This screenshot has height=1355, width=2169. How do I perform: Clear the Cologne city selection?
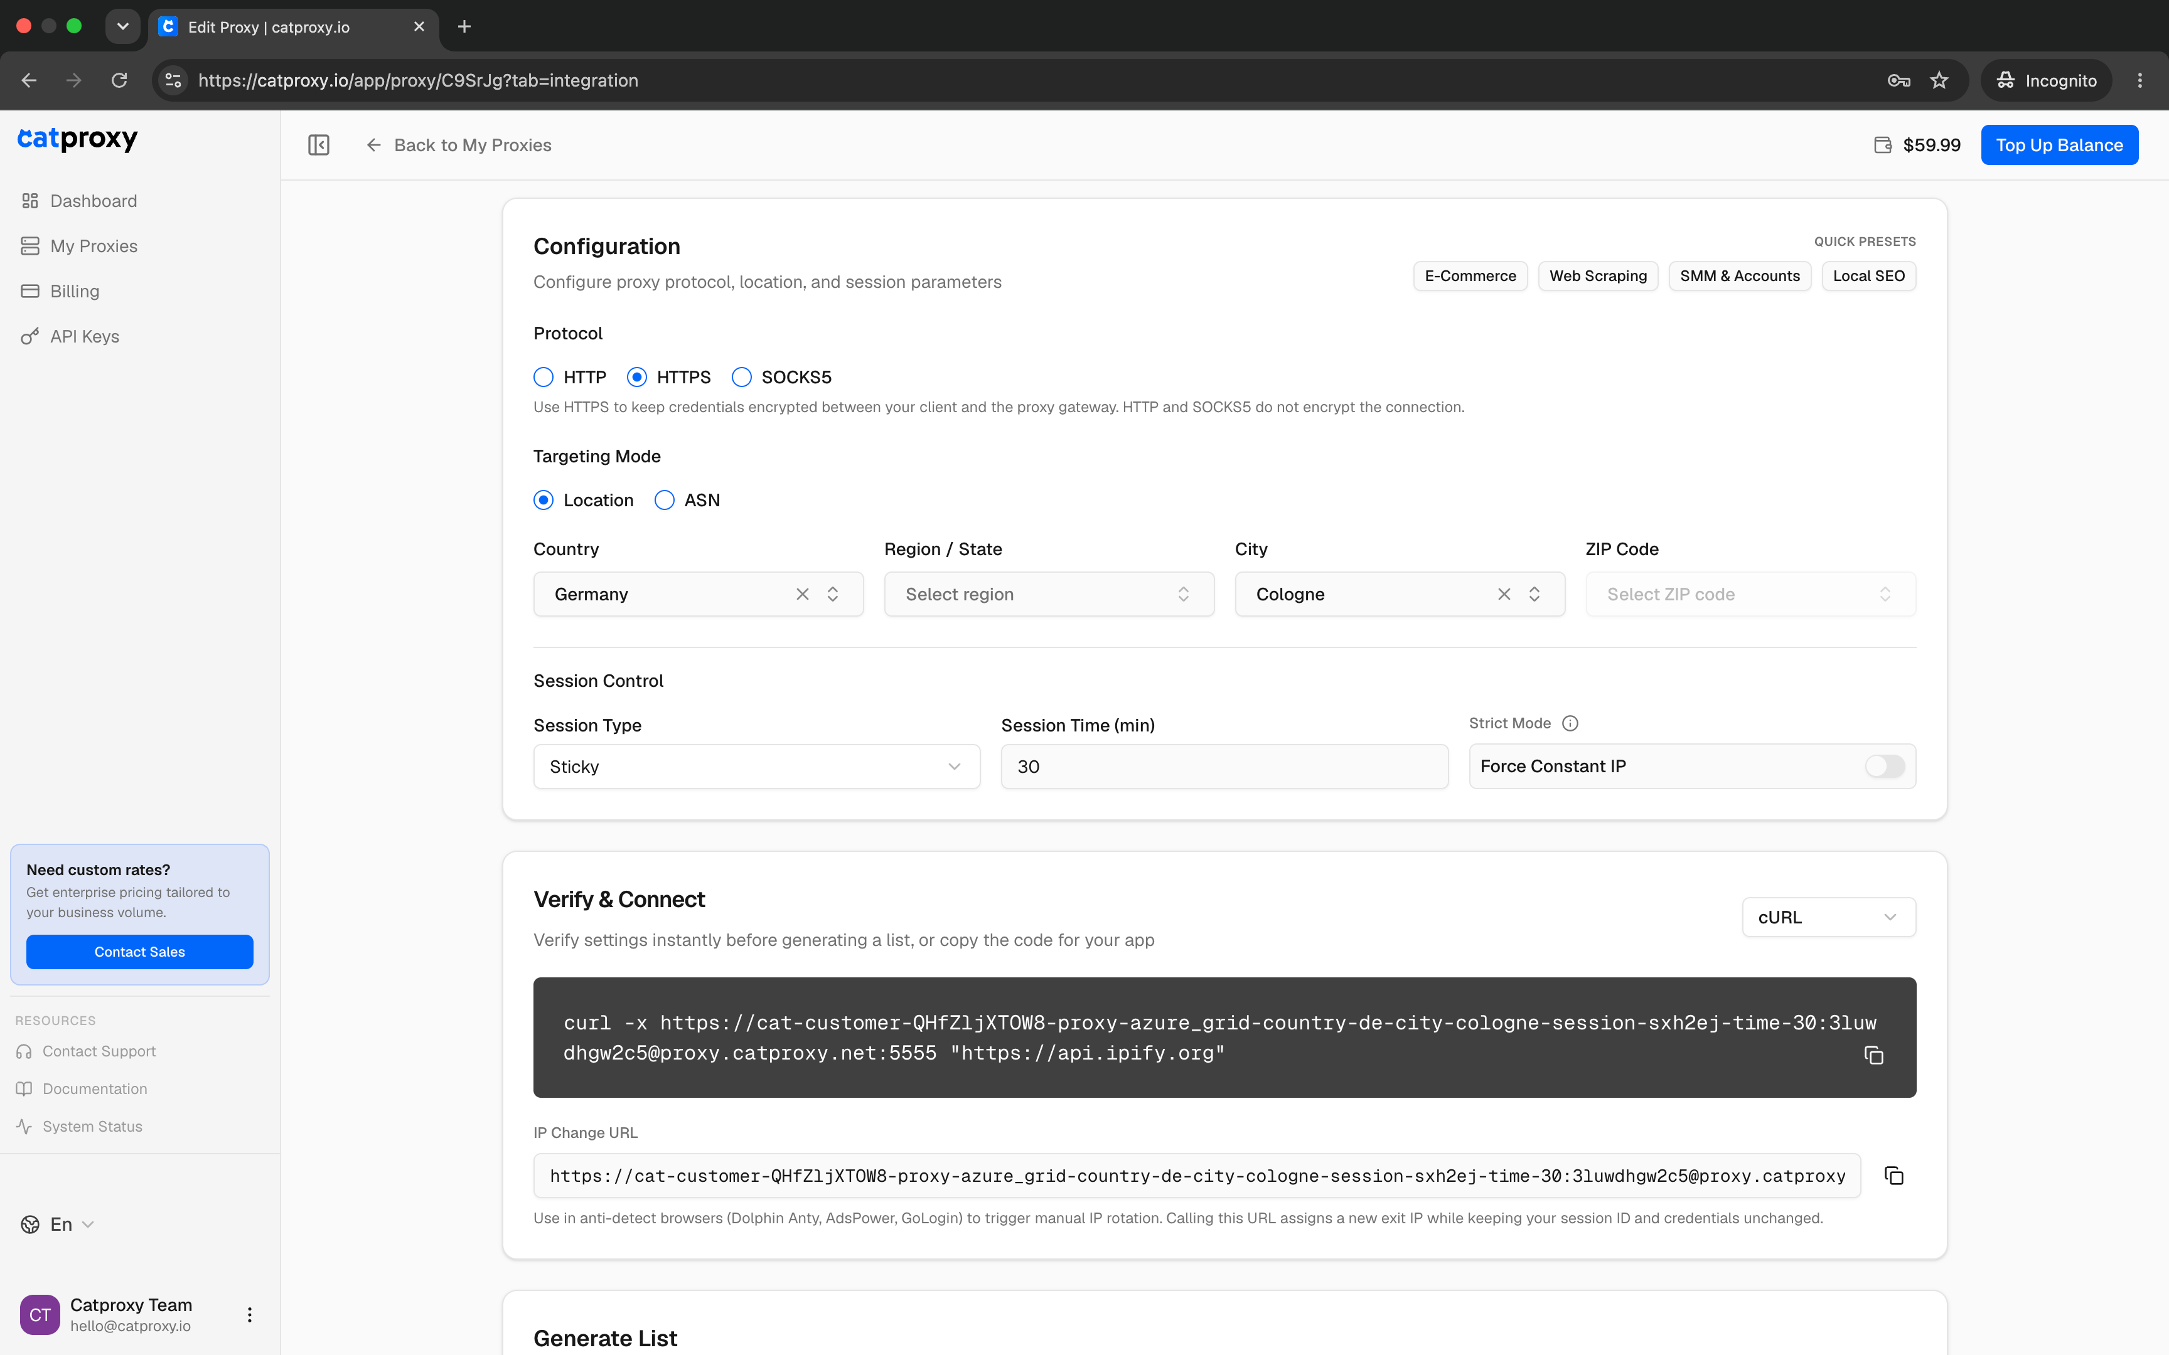(x=1504, y=594)
